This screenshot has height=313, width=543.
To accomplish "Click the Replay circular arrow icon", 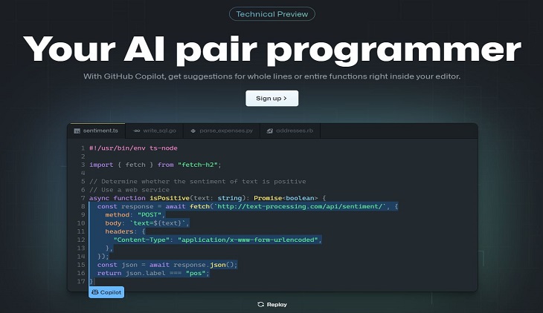I will [x=261, y=304].
